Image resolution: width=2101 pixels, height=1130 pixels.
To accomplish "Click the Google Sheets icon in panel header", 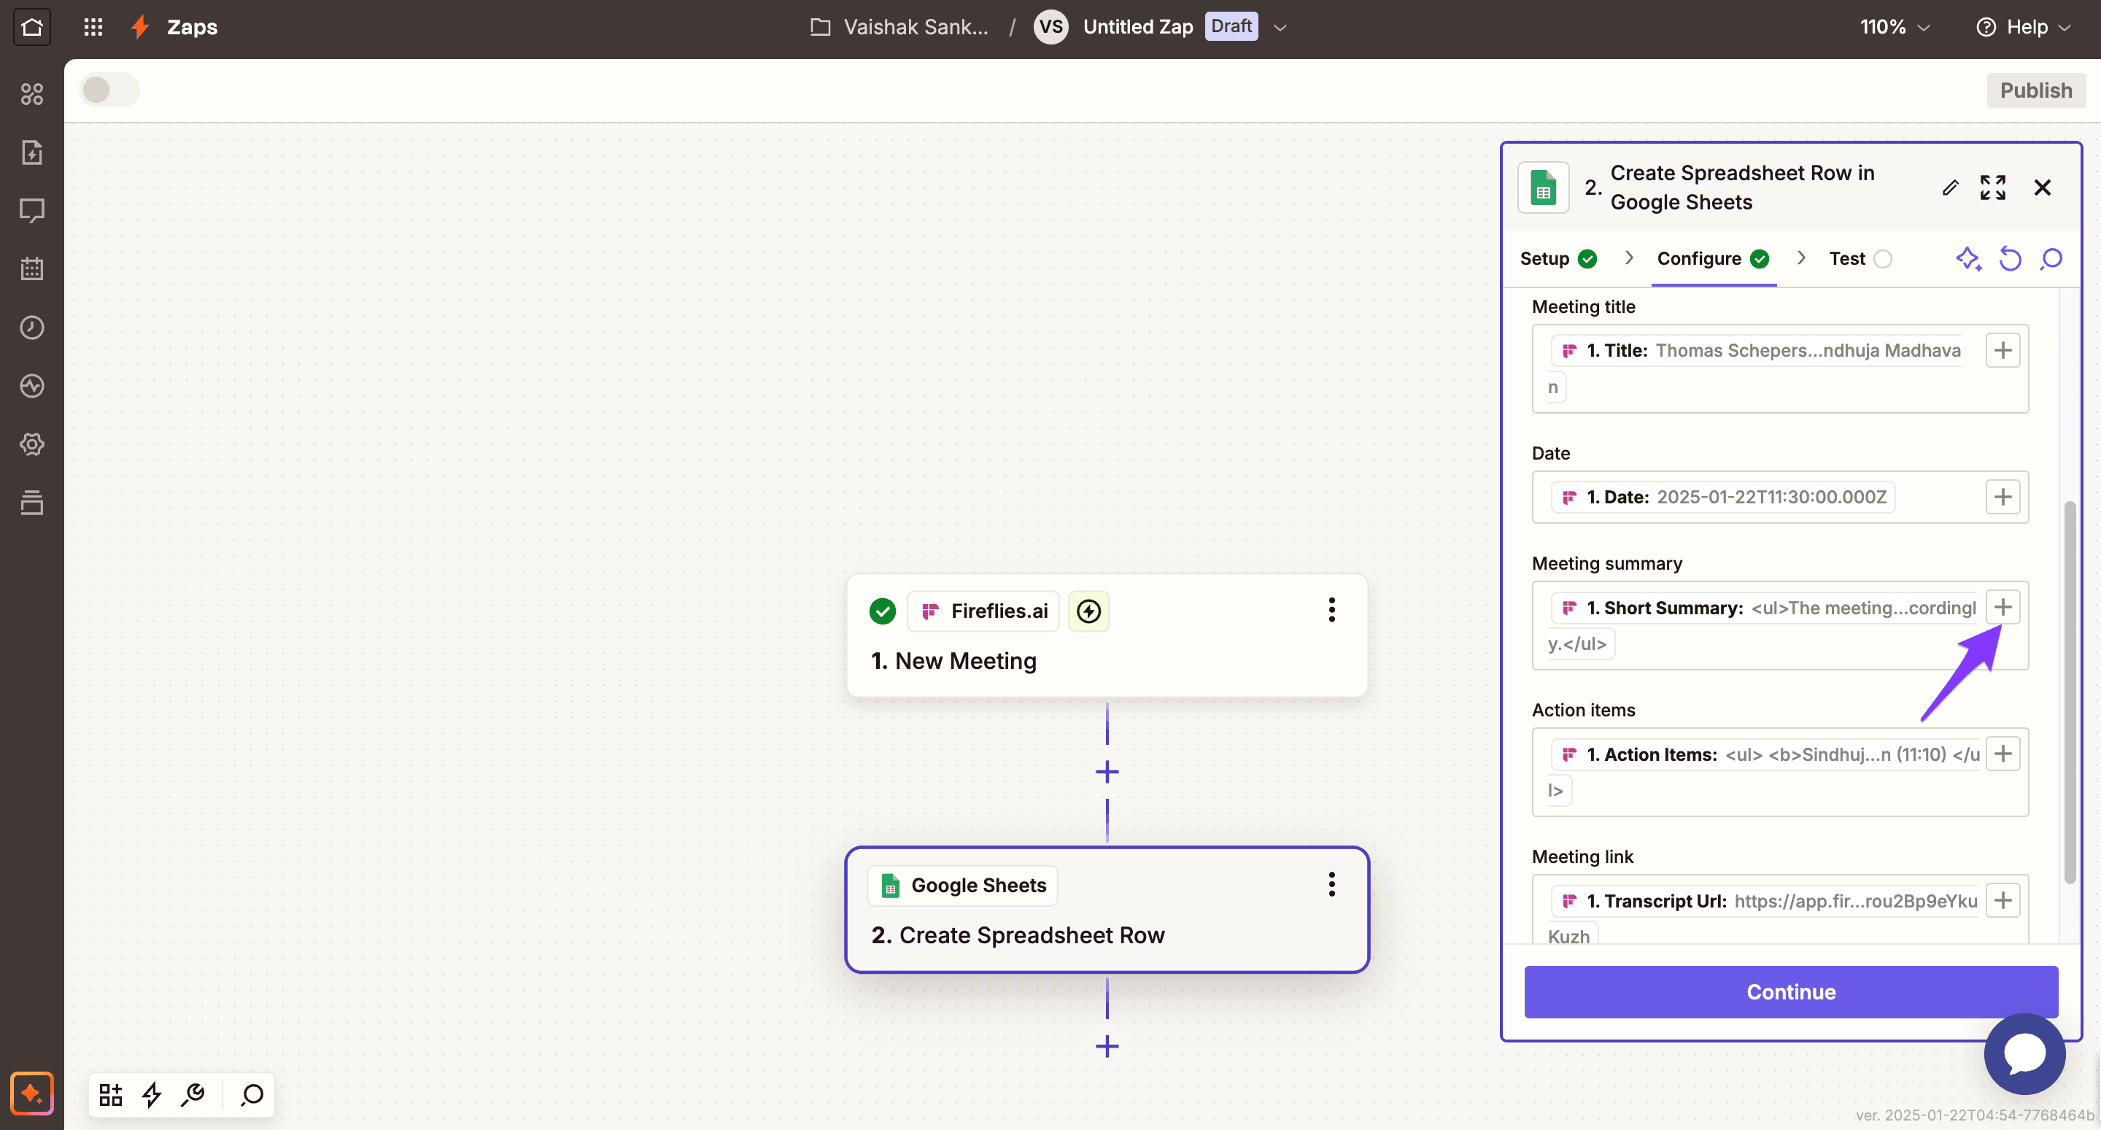I will coord(1543,187).
